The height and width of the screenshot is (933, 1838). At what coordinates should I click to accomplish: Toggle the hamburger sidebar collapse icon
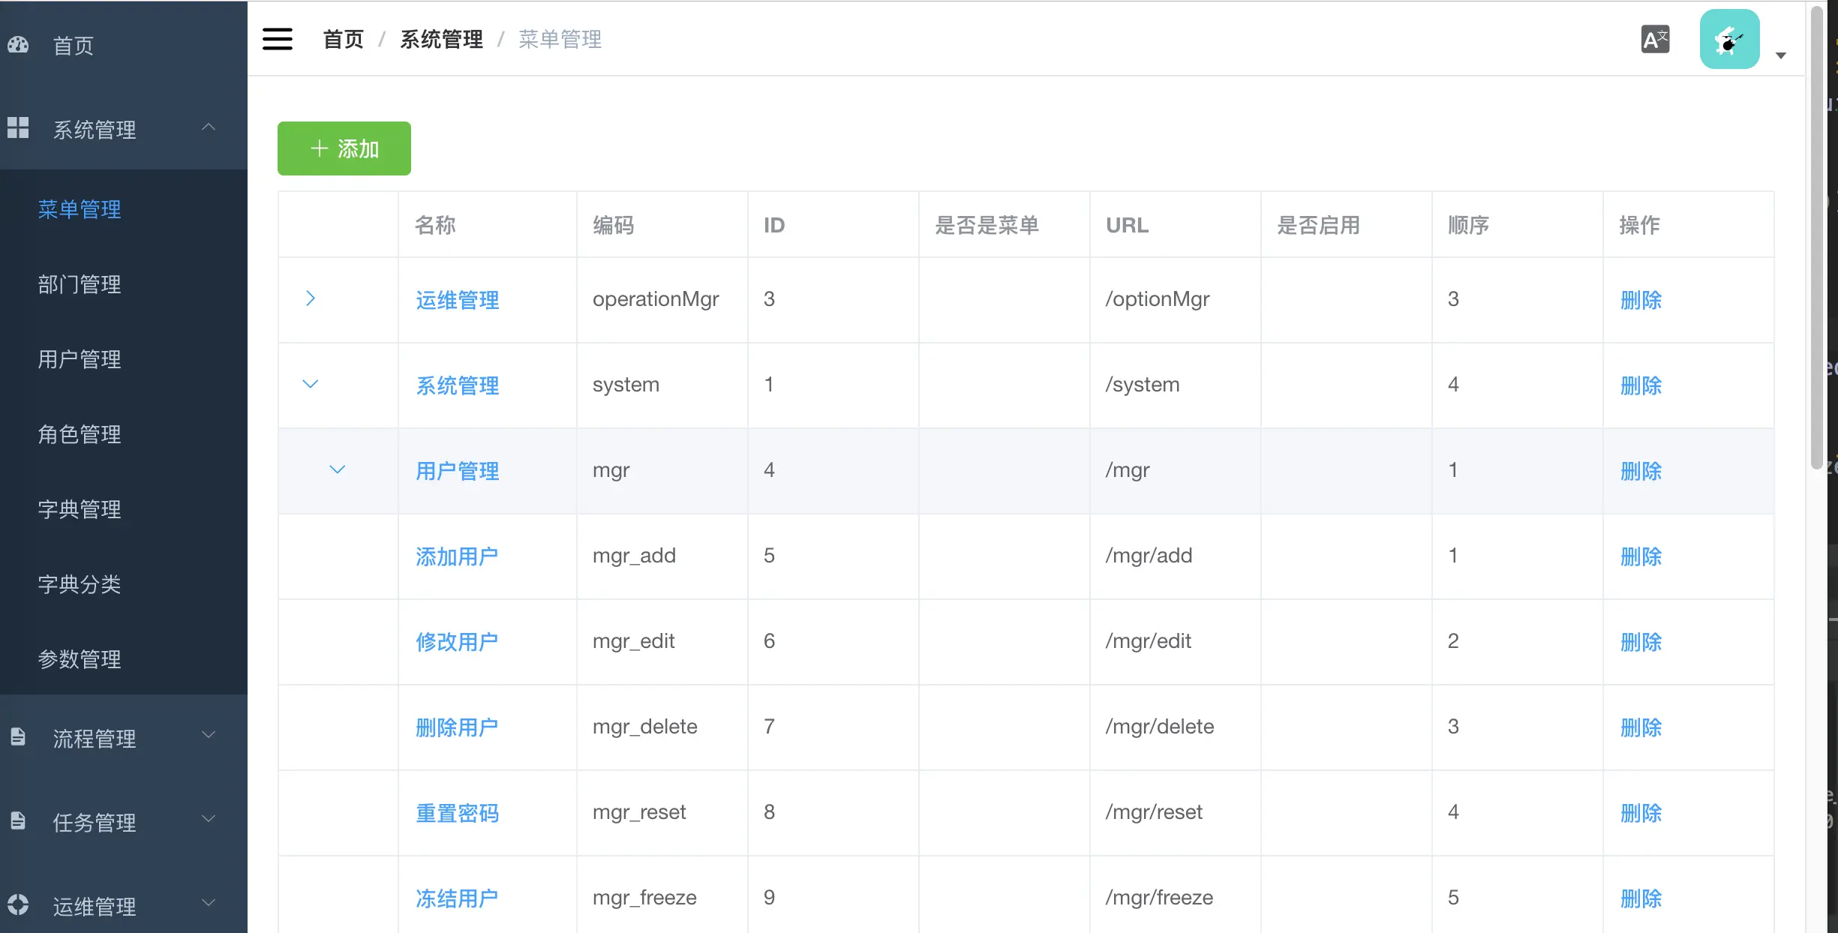click(278, 39)
